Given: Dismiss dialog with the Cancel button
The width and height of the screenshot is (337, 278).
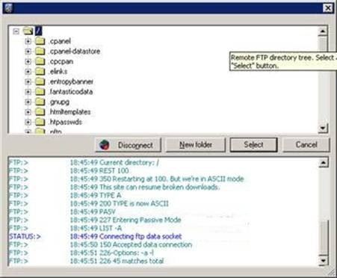Looking at the screenshot, I should click(306, 145).
